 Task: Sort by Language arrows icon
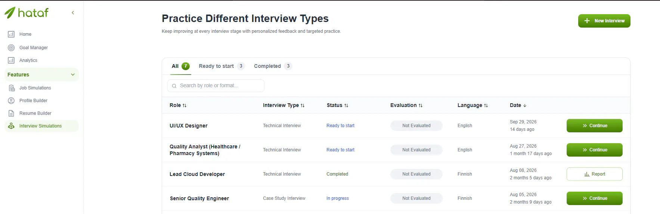[x=486, y=106]
